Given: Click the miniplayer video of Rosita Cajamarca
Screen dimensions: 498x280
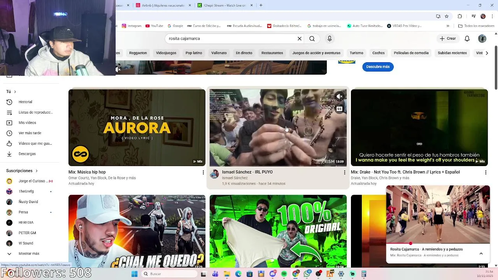Looking at the screenshot, I should coord(438,214).
